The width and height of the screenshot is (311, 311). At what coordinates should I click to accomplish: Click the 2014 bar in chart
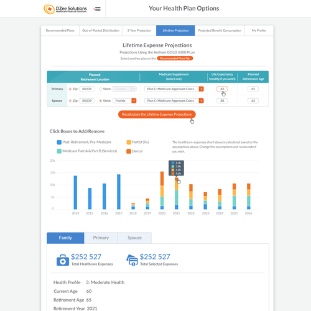75,192
